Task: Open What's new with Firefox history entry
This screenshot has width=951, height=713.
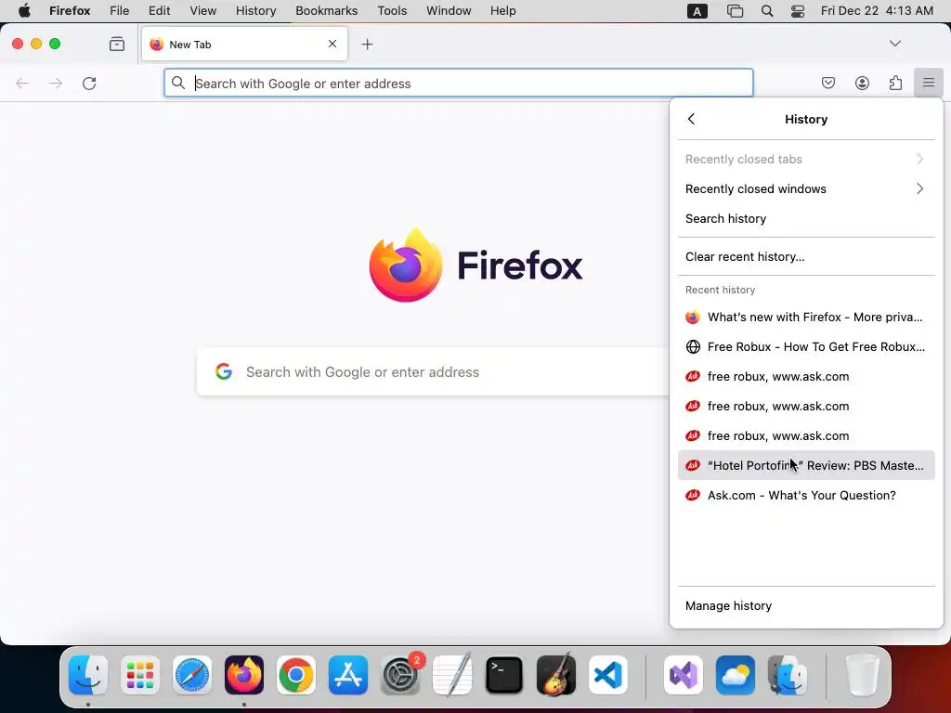Action: click(x=806, y=318)
